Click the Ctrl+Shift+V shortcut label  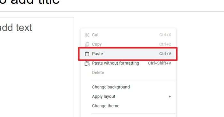[x=159, y=63]
